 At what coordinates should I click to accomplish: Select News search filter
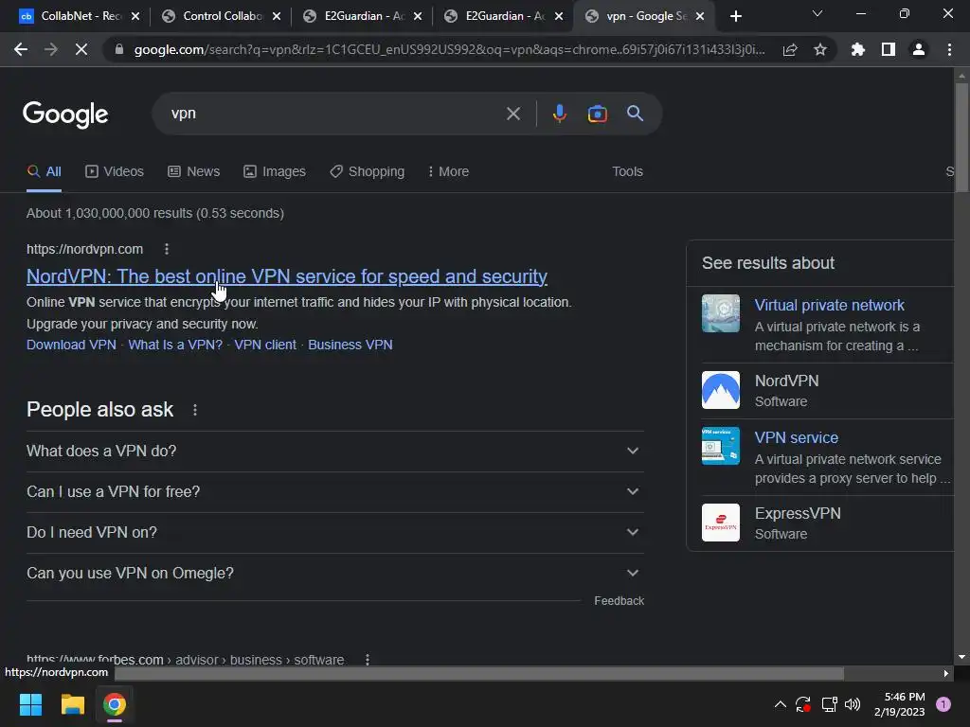193,171
